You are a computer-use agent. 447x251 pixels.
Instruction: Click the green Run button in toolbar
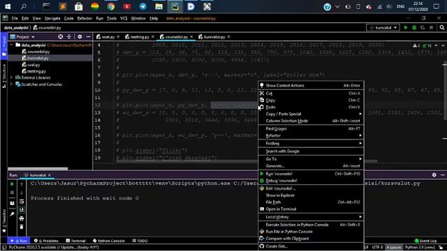point(406,28)
